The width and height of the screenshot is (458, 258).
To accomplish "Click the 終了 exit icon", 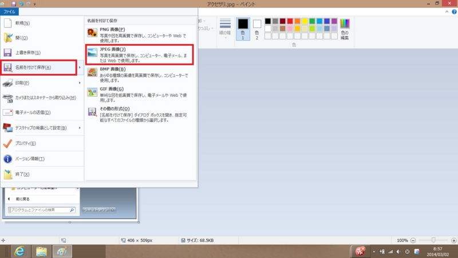I will pyautogui.click(x=7, y=174).
